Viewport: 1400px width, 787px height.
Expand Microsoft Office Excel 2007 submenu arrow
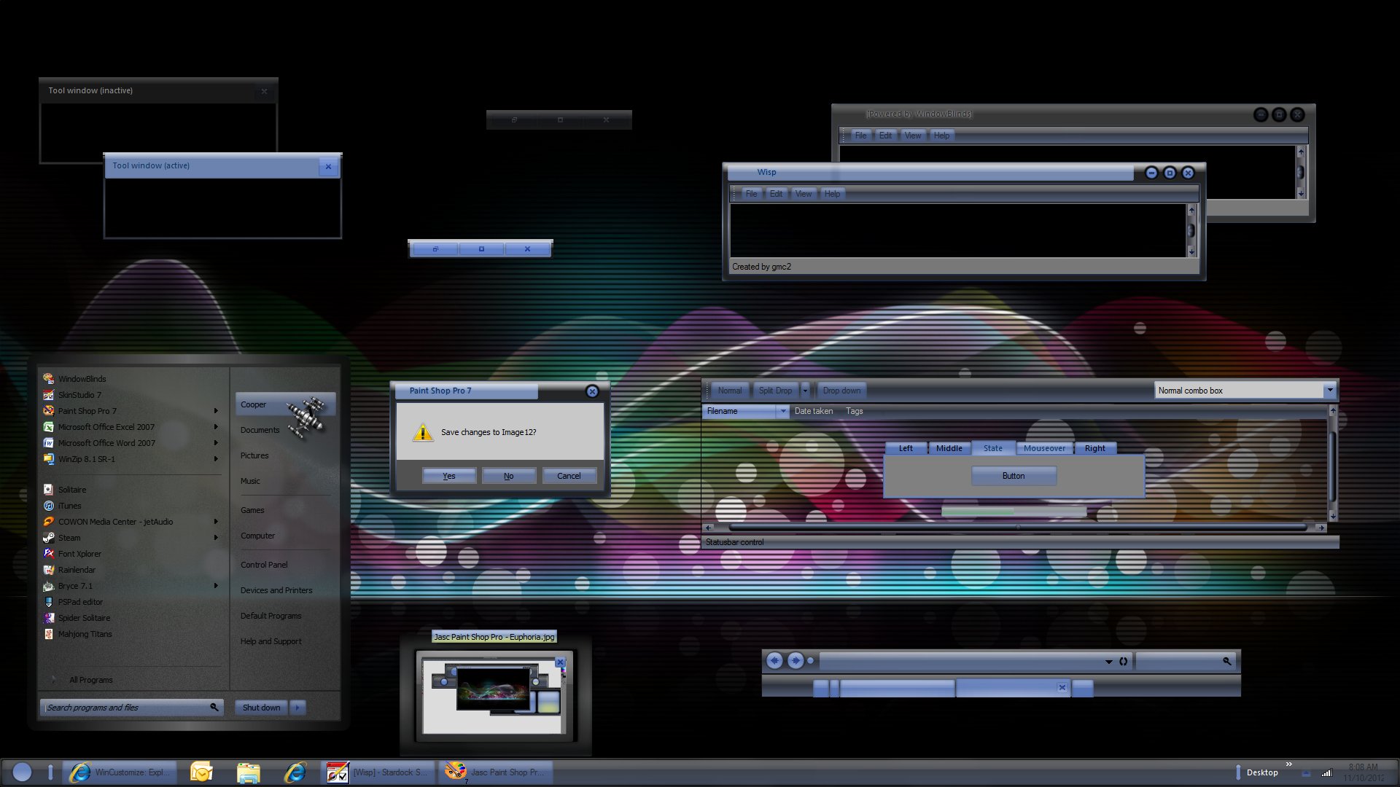click(216, 427)
